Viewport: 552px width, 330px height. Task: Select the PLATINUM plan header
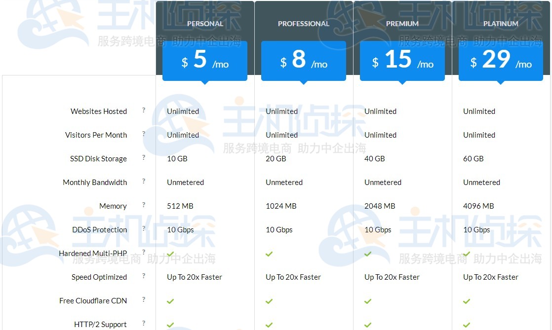(501, 23)
